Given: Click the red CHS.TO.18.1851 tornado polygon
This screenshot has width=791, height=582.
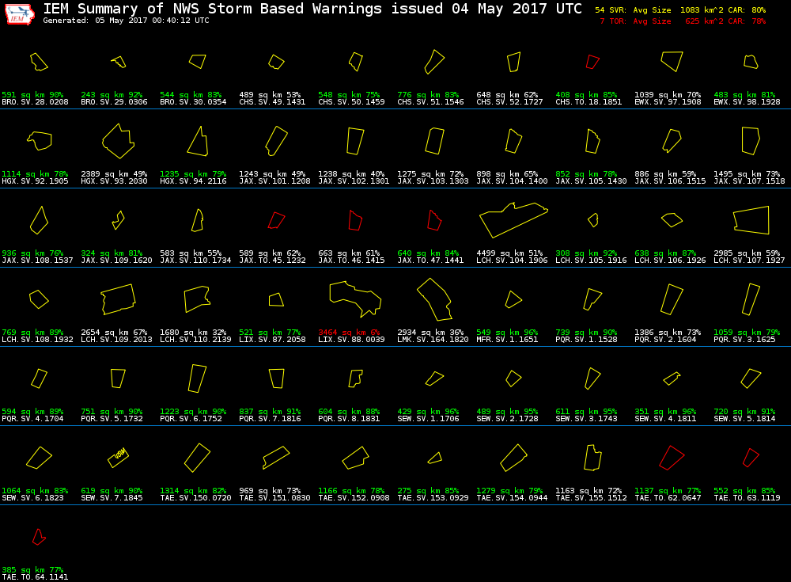Looking at the screenshot, I should pyautogui.click(x=592, y=62).
